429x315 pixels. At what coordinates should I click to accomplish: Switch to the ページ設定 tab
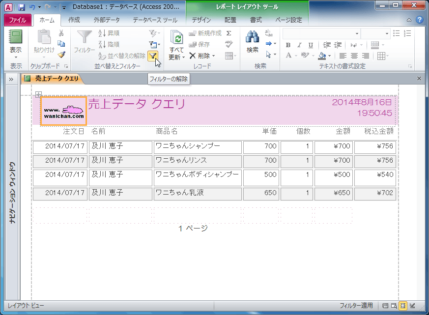click(288, 20)
